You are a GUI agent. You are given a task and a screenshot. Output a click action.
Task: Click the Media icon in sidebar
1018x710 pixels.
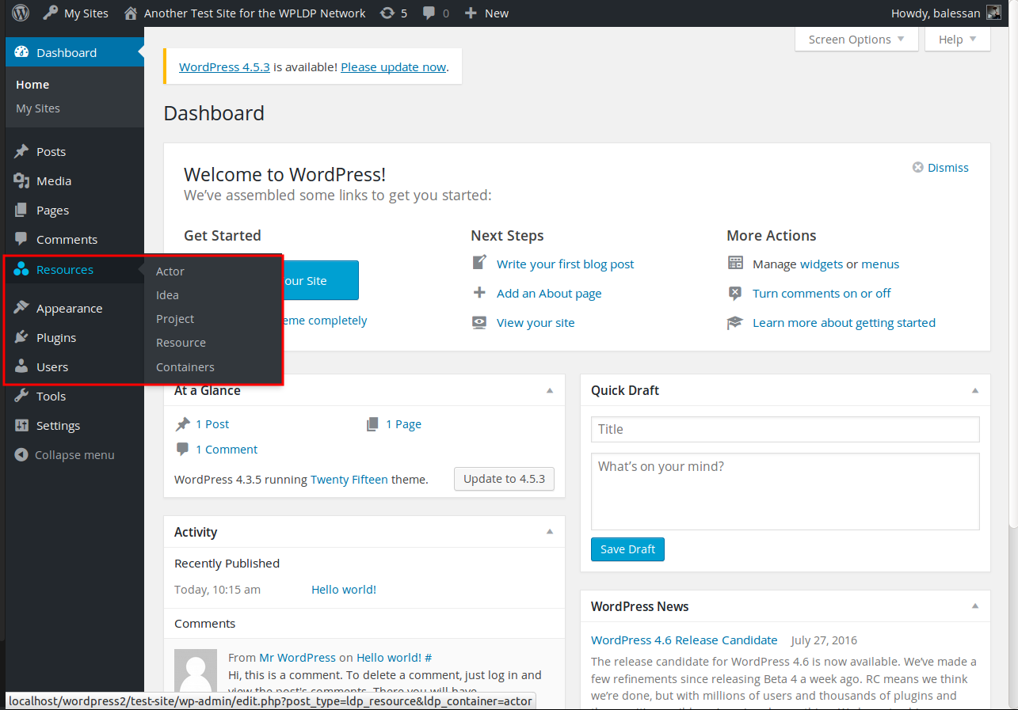(21, 180)
